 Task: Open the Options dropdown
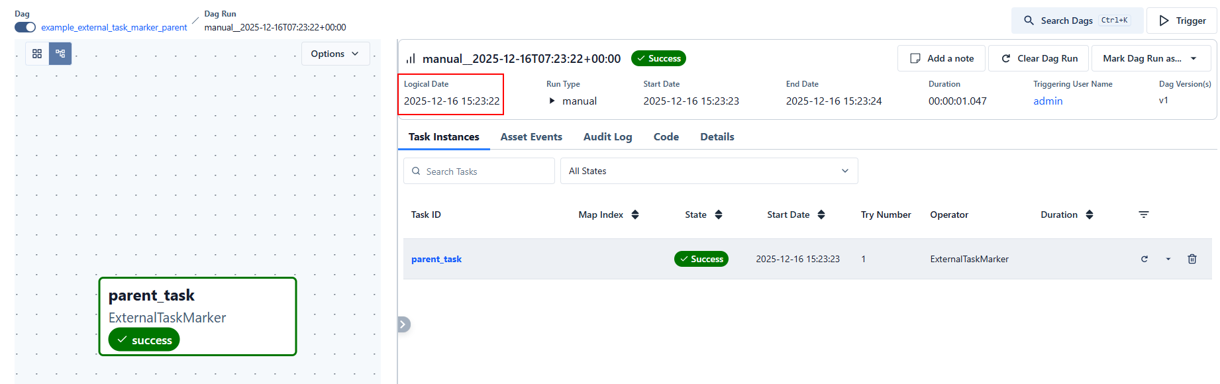335,54
